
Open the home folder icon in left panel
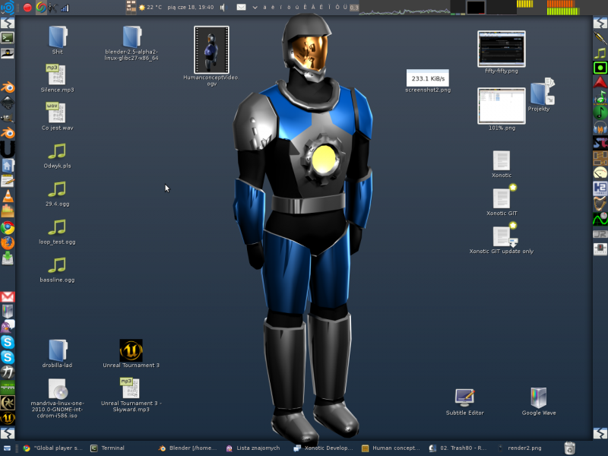pyautogui.click(x=8, y=166)
